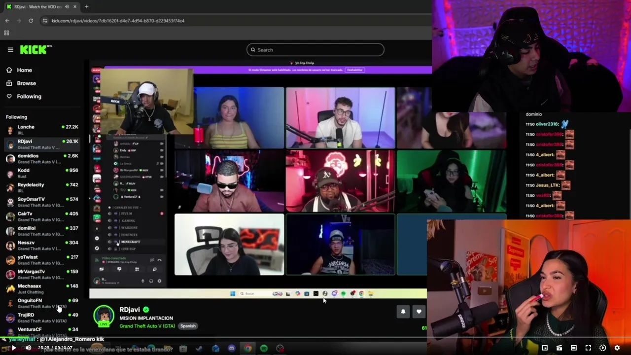The height and width of the screenshot is (355, 631).
Task: Click the Spotify icon on the bottom taskbar
Action: (x=264, y=349)
